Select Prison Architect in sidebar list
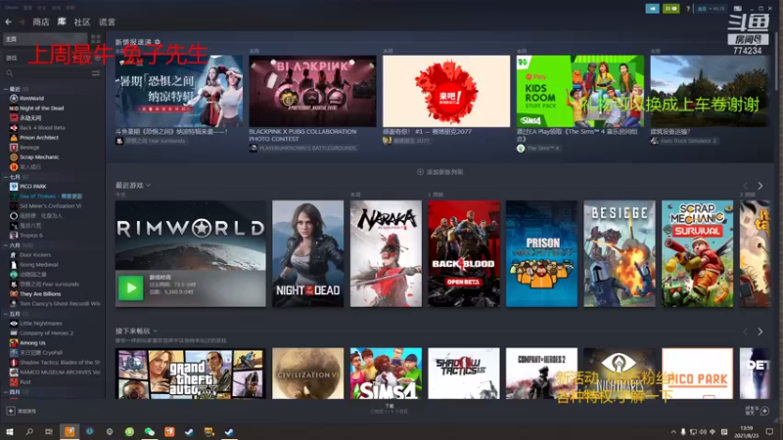 click(x=39, y=138)
